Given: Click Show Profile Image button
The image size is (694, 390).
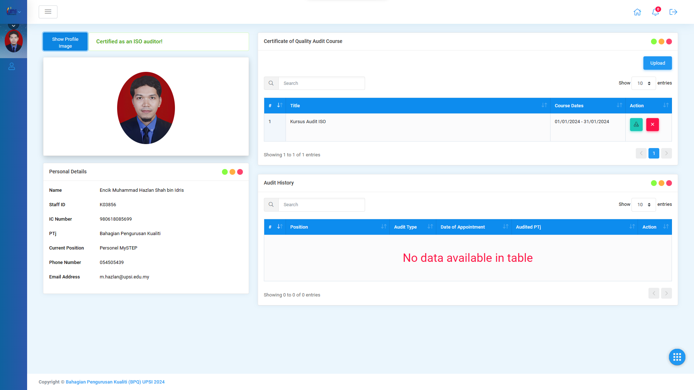Looking at the screenshot, I should pyautogui.click(x=65, y=42).
